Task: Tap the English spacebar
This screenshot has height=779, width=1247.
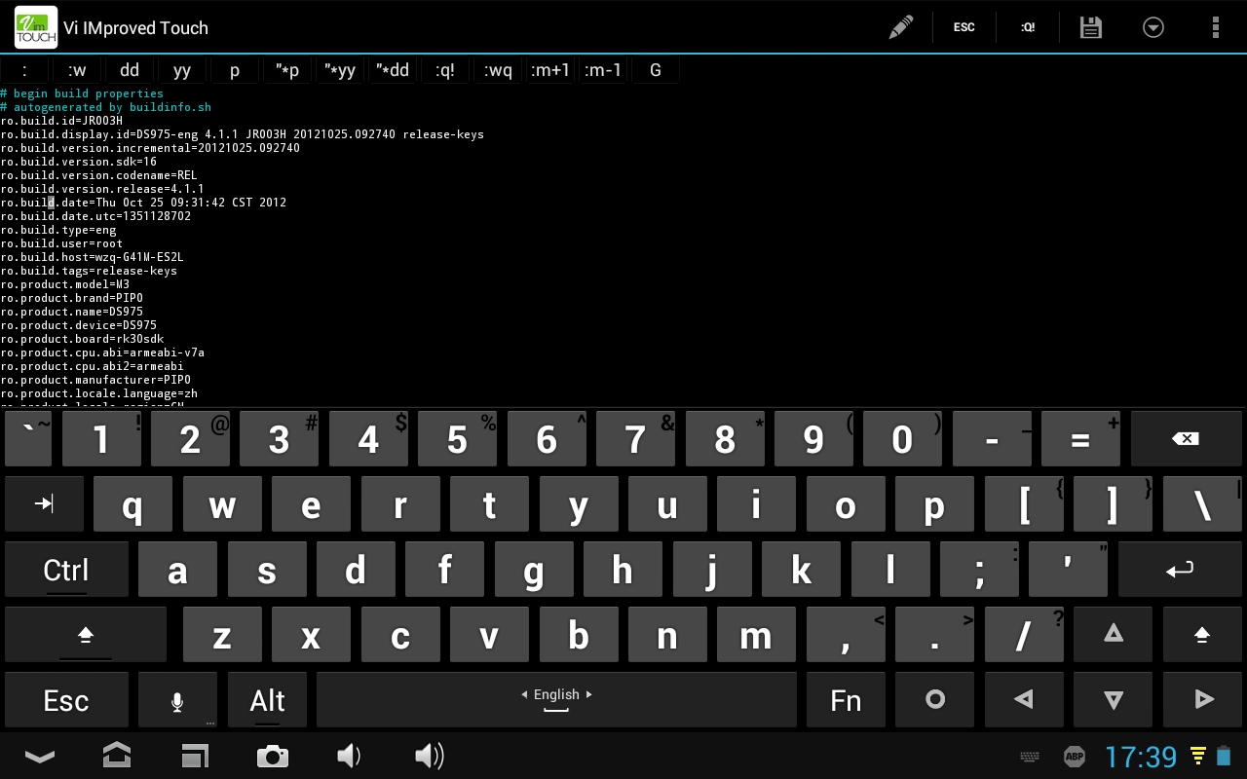Action: (x=556, y=700)
